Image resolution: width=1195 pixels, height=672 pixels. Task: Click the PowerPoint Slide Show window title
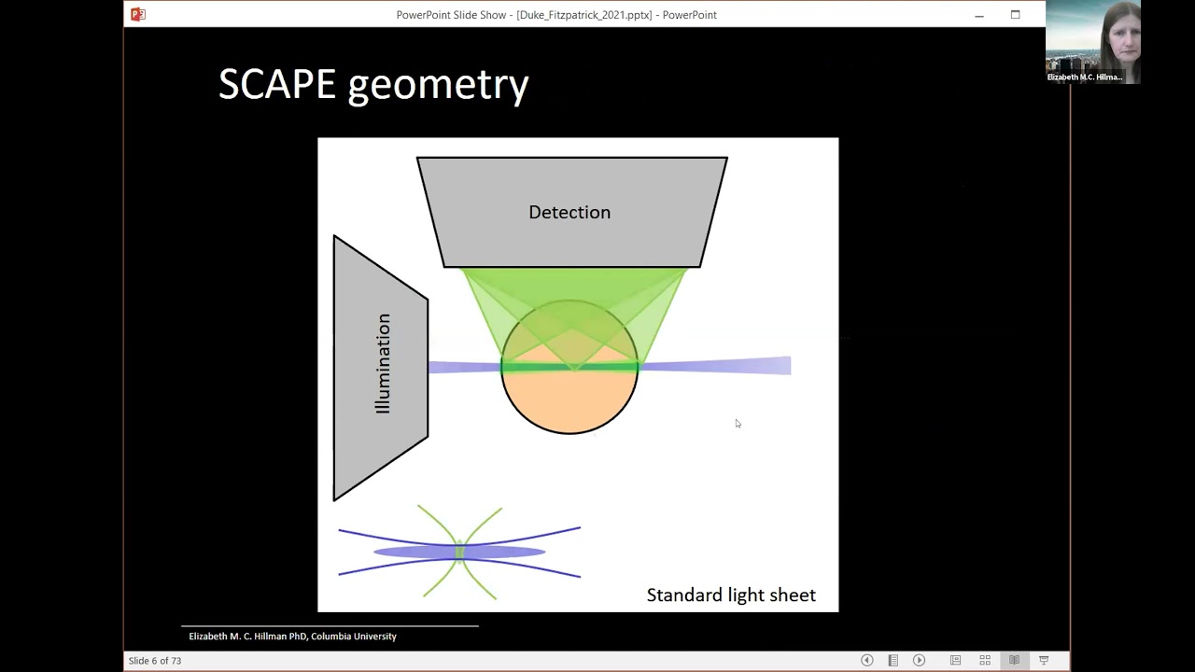(556, 15)
